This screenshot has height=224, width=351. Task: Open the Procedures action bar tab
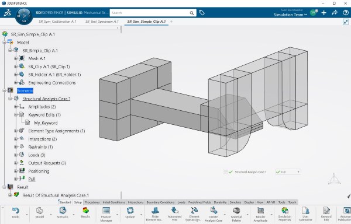[x=92, y=202]
